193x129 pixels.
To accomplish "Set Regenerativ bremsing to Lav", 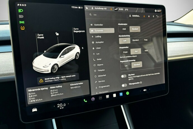I will pyautogui.click(x=126, y=66).
